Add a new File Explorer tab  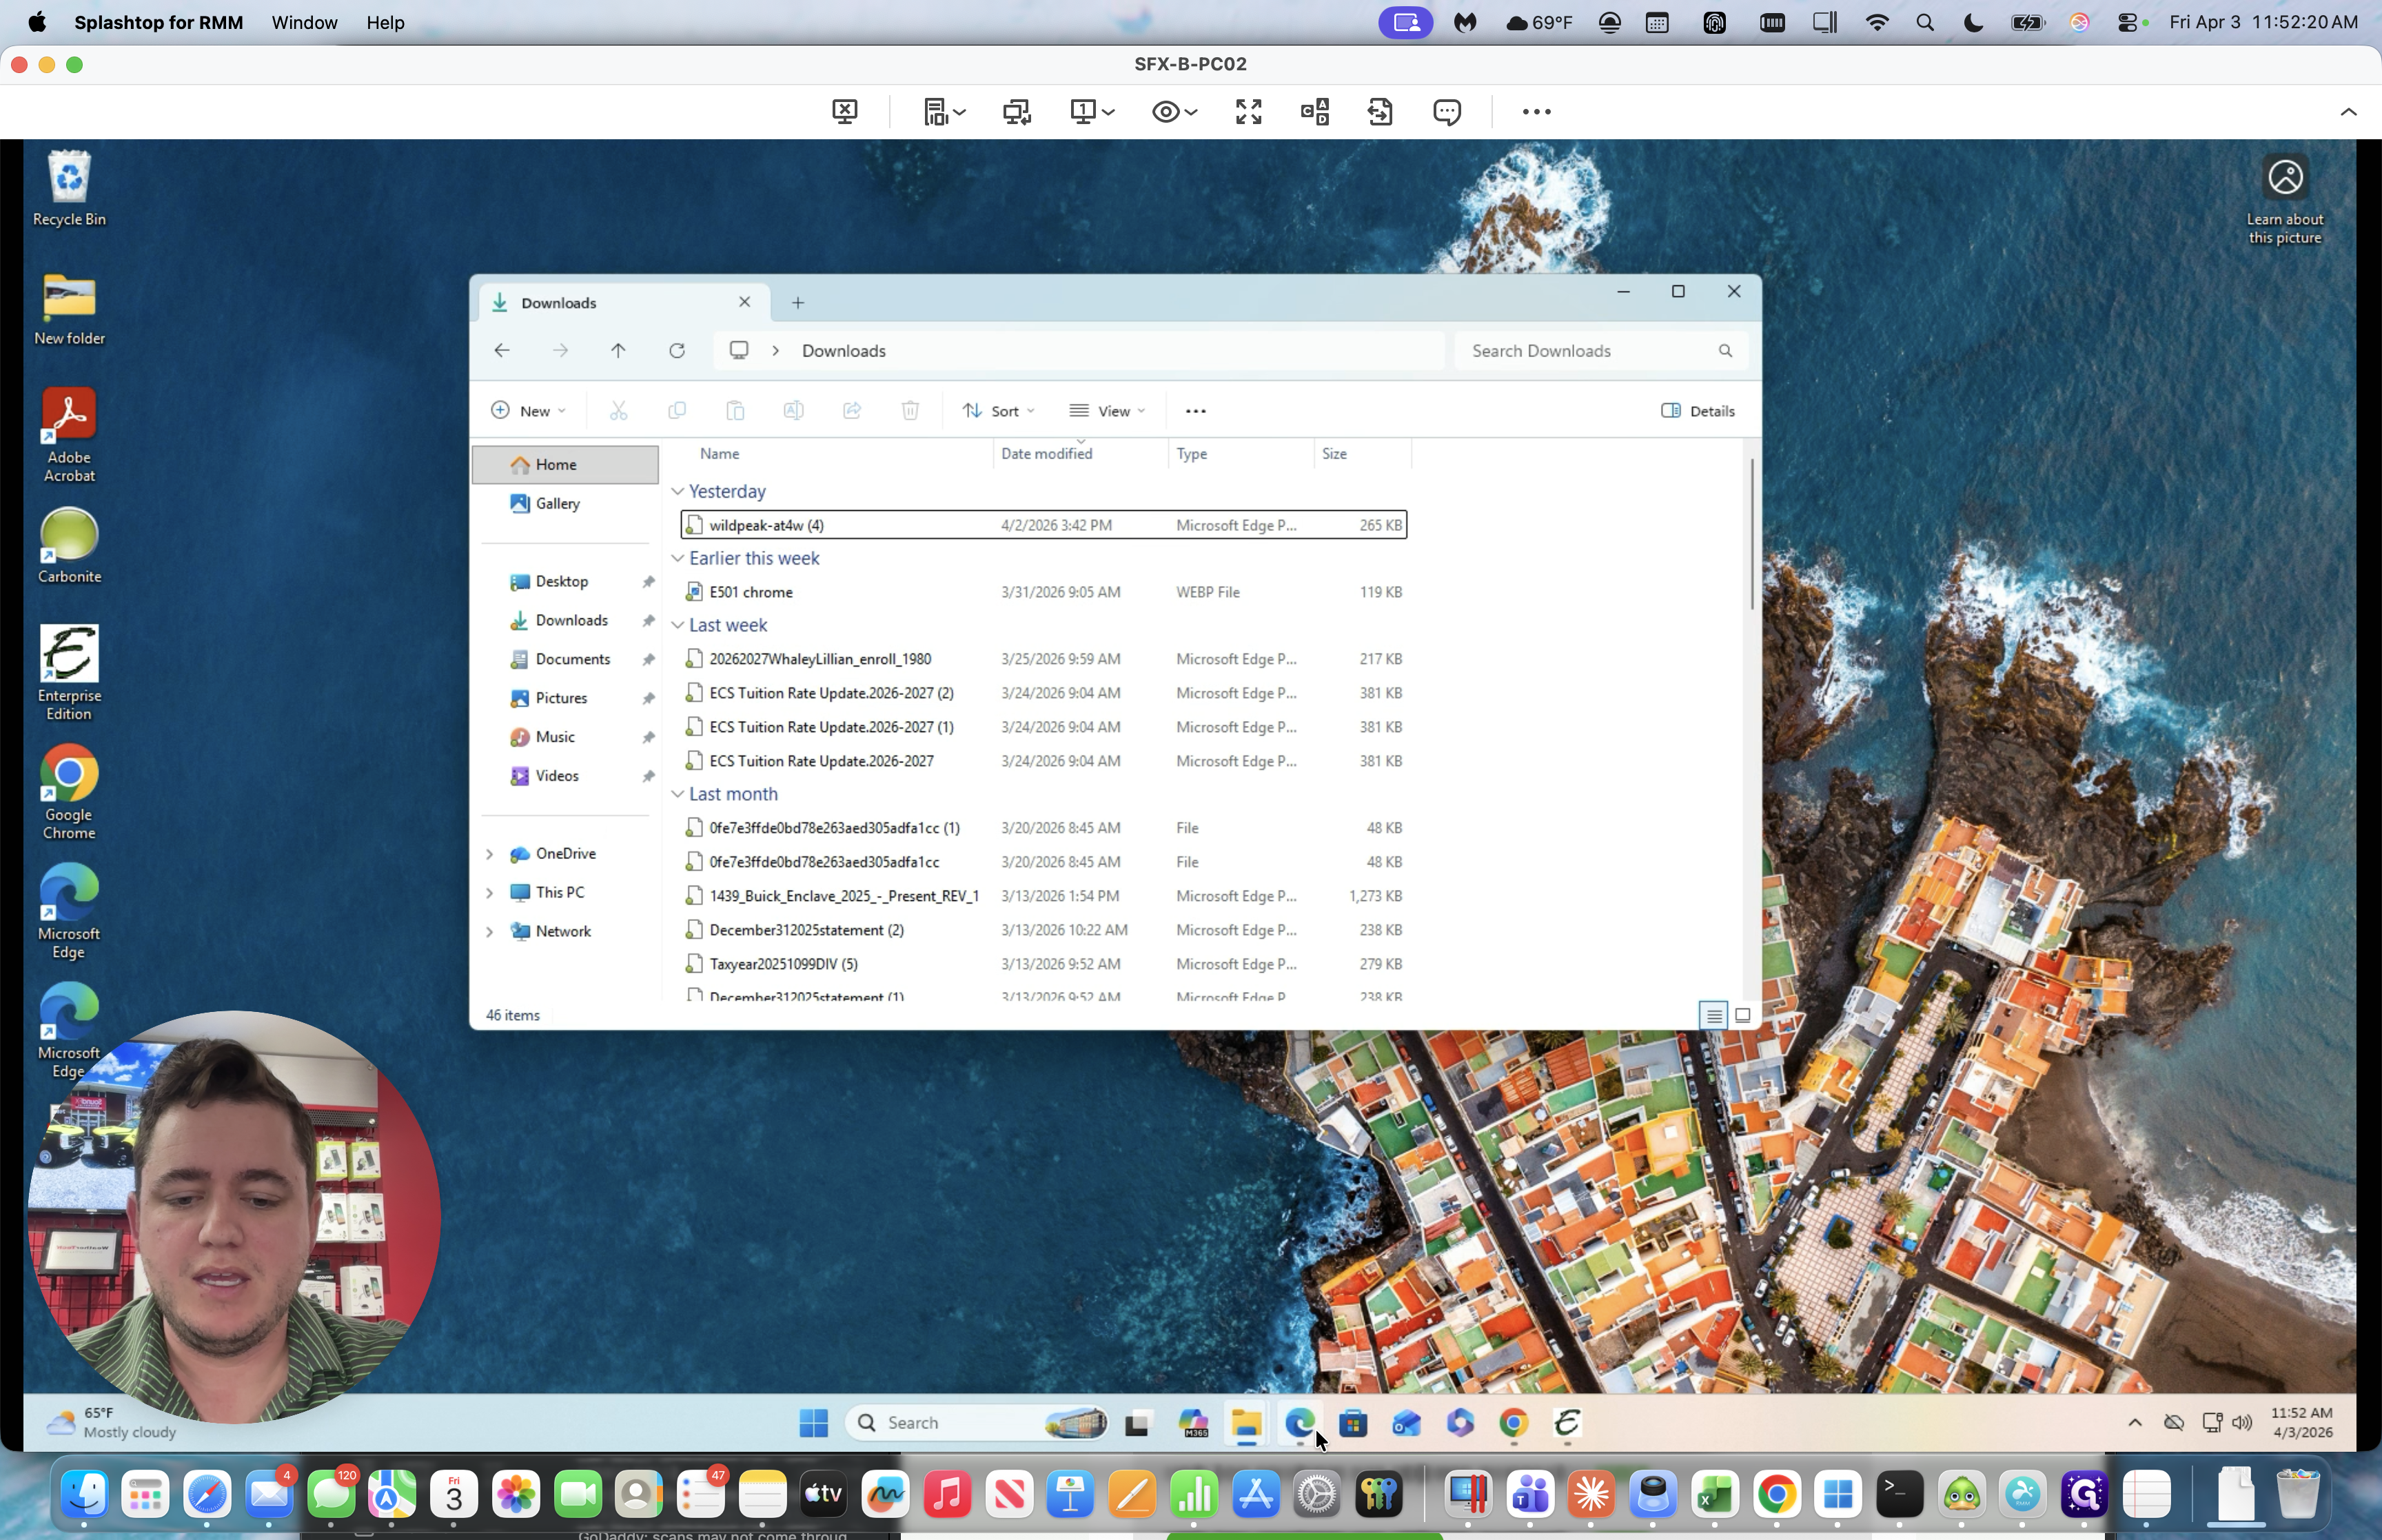click(797, 303)
